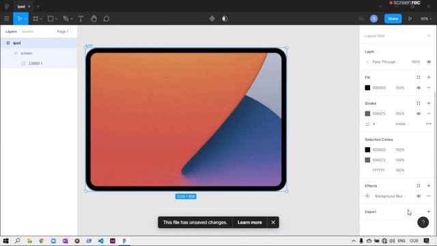Open advanced stroke options ellipsis
This screenshot has width=437, height=246.
click(x=429, y=124)
